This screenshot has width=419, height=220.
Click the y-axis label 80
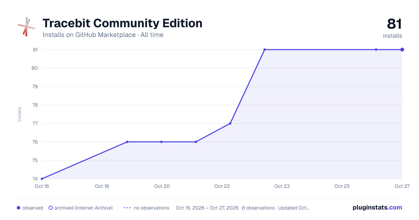pos(35,68)
